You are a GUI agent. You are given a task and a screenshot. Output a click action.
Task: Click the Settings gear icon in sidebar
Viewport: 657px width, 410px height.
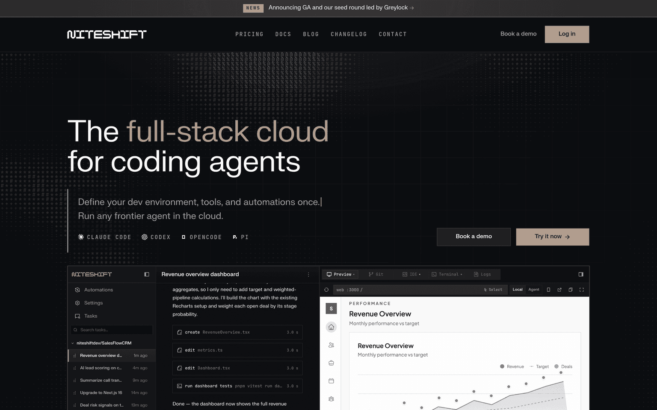tap(77, 303)
